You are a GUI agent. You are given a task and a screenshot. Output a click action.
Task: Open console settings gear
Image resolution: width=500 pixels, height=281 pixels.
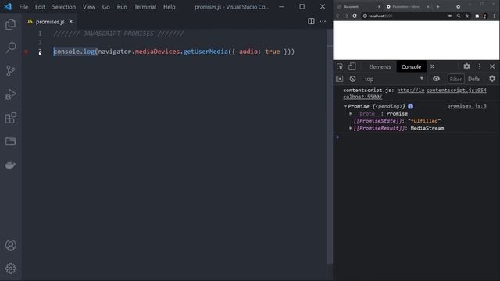coord(492,79)
